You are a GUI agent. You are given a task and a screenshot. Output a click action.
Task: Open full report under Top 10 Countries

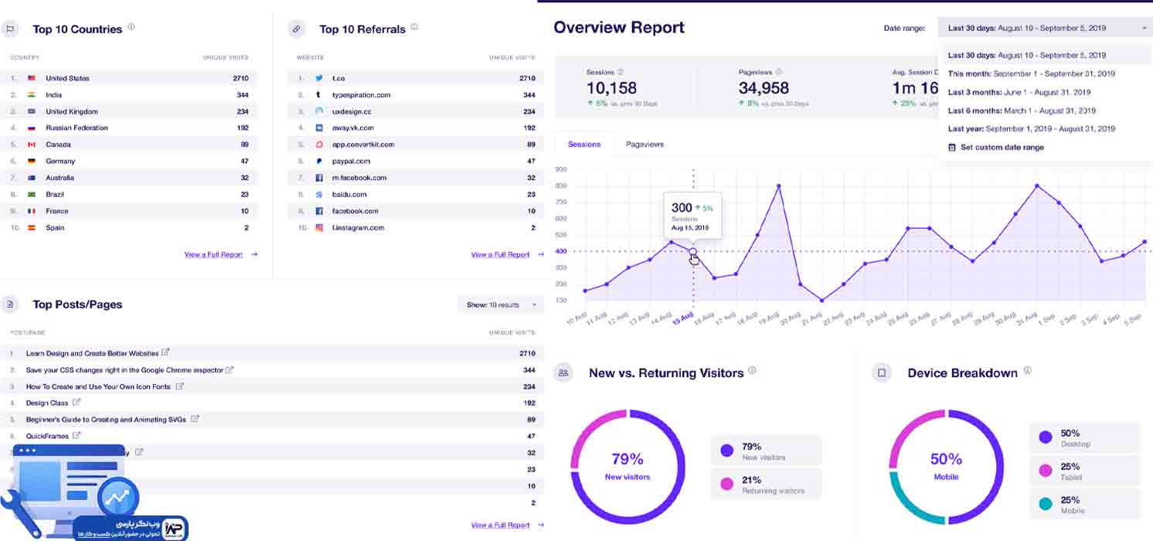[x=213, y=254]
